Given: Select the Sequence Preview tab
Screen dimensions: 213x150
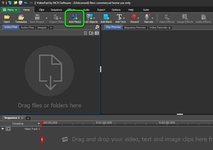Looking at the screenshot, I should [135, 27].
